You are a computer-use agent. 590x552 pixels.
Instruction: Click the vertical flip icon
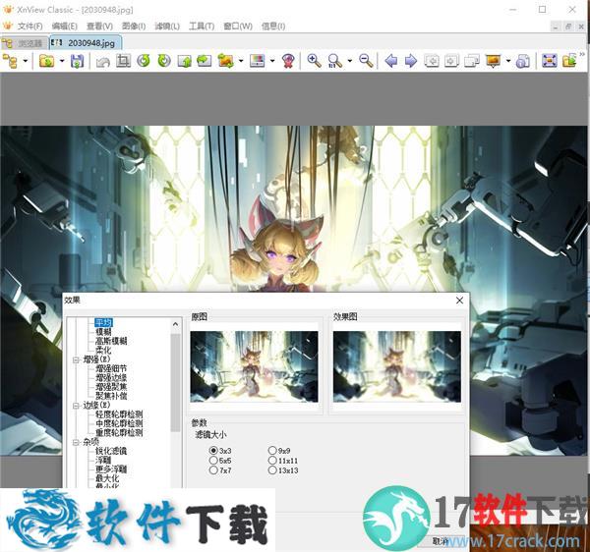185,61
